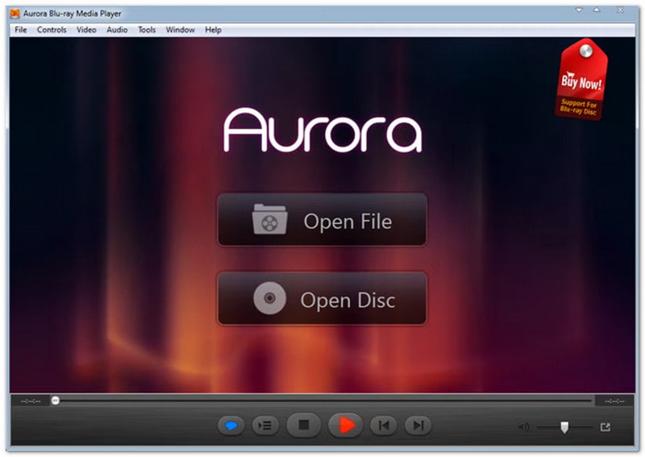Click the playback progress seek bar
The width and height of the screenshot is (645, 457).
322,401
